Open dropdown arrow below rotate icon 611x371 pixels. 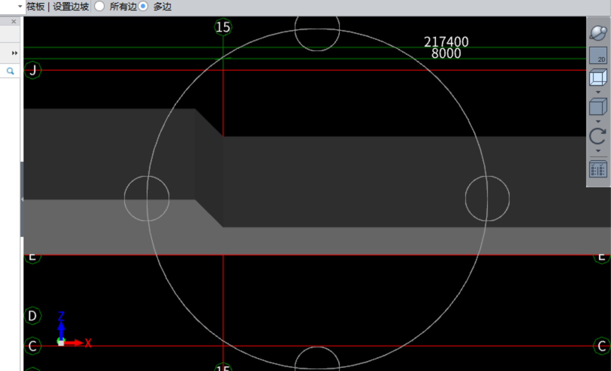(x=598, y=151)
